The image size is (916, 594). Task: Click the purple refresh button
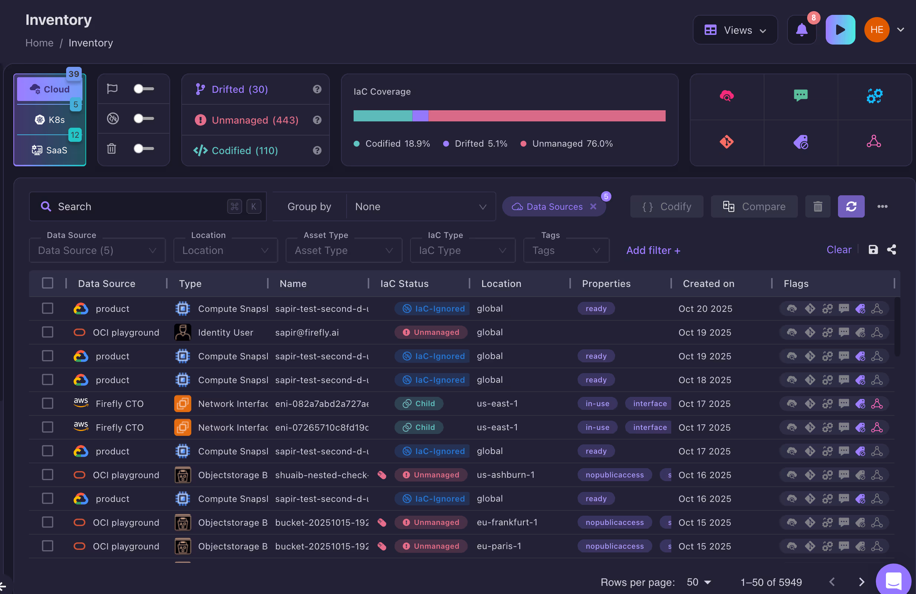pyautogui.click(x=851, y=206)
